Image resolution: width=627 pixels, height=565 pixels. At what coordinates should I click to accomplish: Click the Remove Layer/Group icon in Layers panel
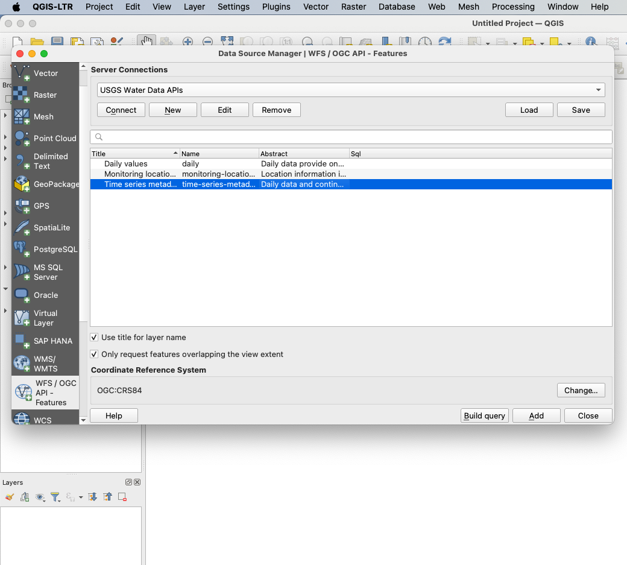pyautogui.click(x=122, y=497)
